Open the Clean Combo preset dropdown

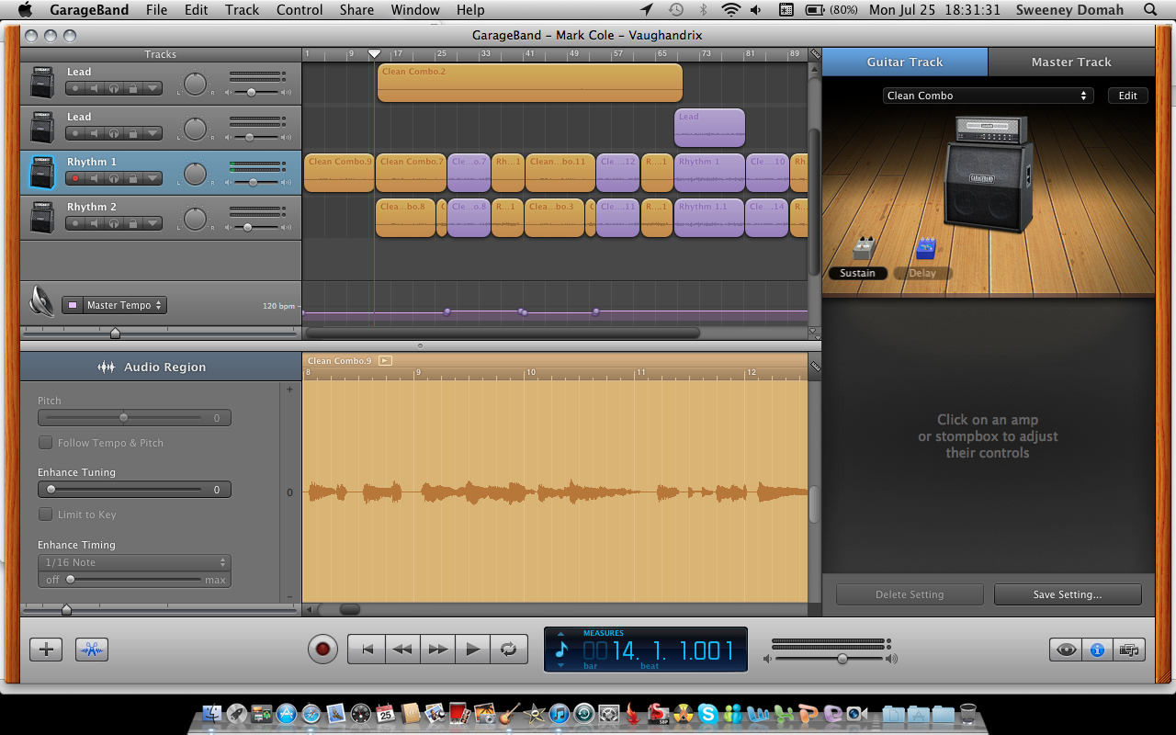[989, 96]
